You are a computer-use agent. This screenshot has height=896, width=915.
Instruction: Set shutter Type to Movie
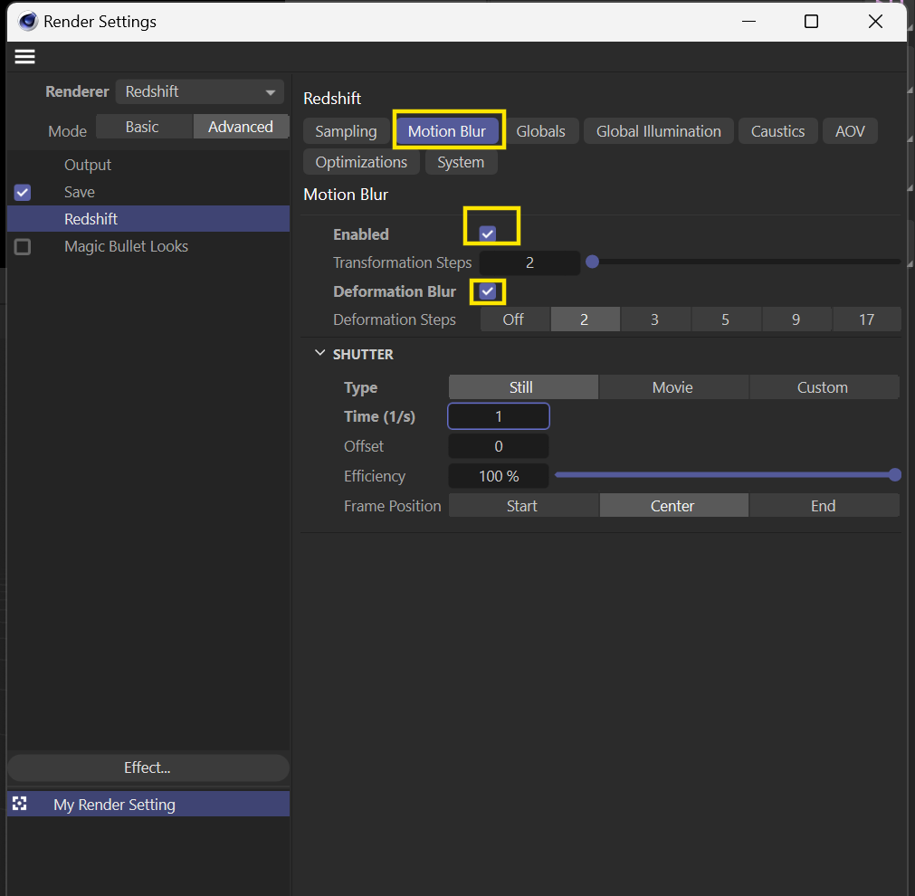[x=672, y=387]
